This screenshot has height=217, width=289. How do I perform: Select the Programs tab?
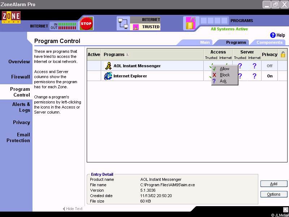(x=236, y=42)
